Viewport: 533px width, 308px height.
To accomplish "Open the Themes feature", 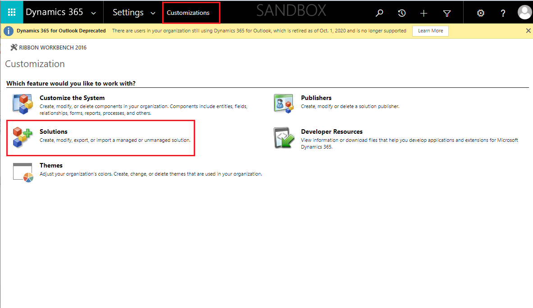I will pyautogui.click(x=51, y=165).
